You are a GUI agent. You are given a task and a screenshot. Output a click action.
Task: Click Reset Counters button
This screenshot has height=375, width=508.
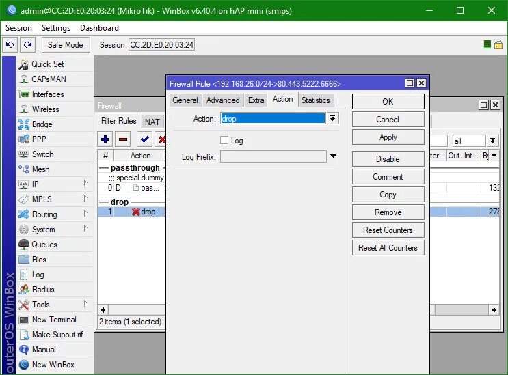(x=388, y=230)
